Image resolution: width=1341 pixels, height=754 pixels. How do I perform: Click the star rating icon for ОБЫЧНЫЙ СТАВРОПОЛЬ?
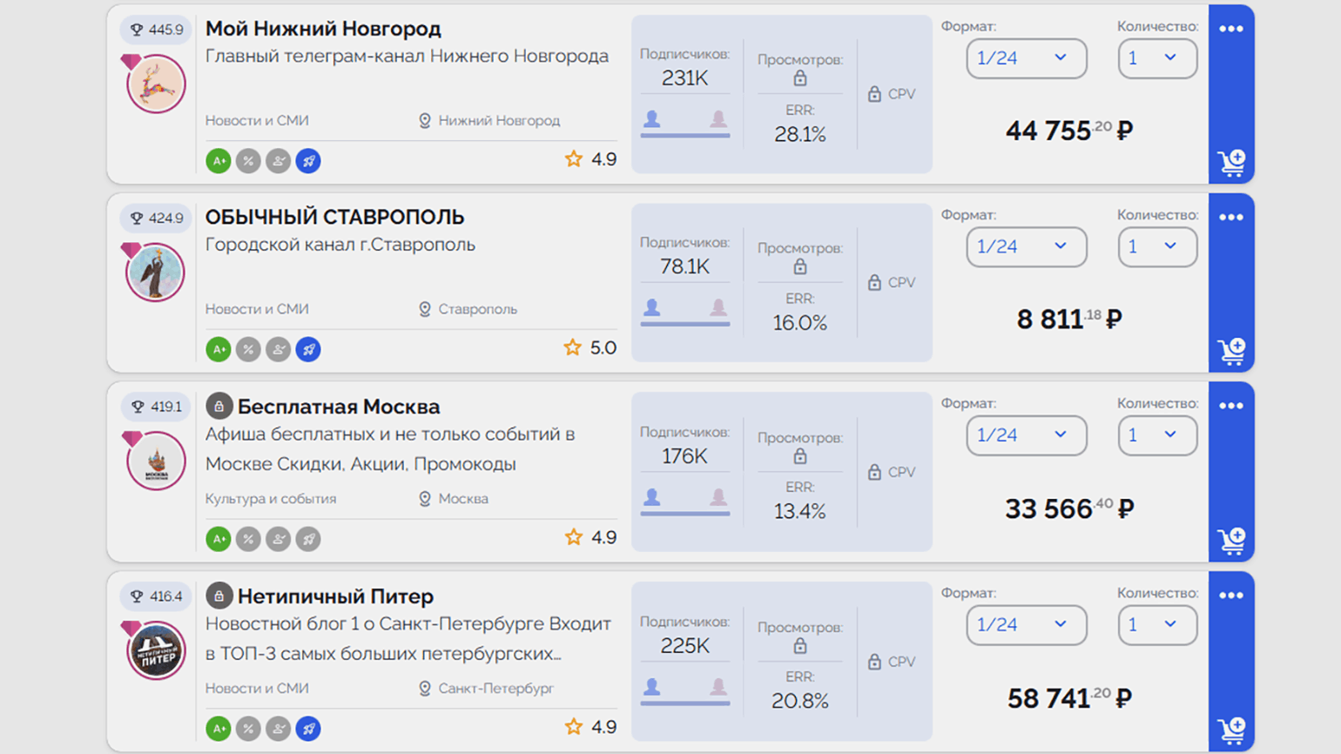[x=572, y=348]
